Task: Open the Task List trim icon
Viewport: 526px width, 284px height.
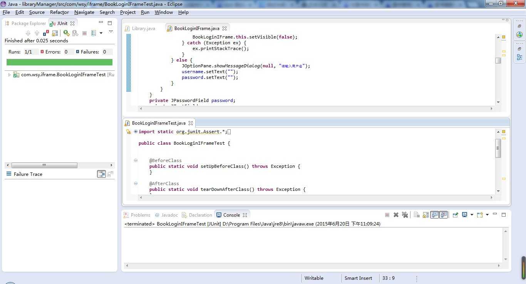Action: point(519,35)
